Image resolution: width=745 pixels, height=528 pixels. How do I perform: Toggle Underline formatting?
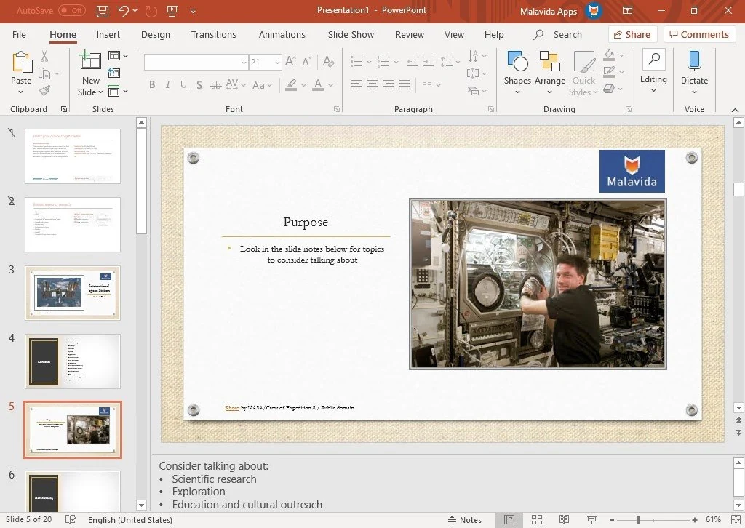point(183,85)
